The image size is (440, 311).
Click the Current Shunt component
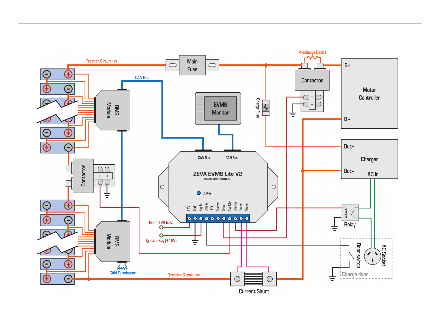coord(253,279)
